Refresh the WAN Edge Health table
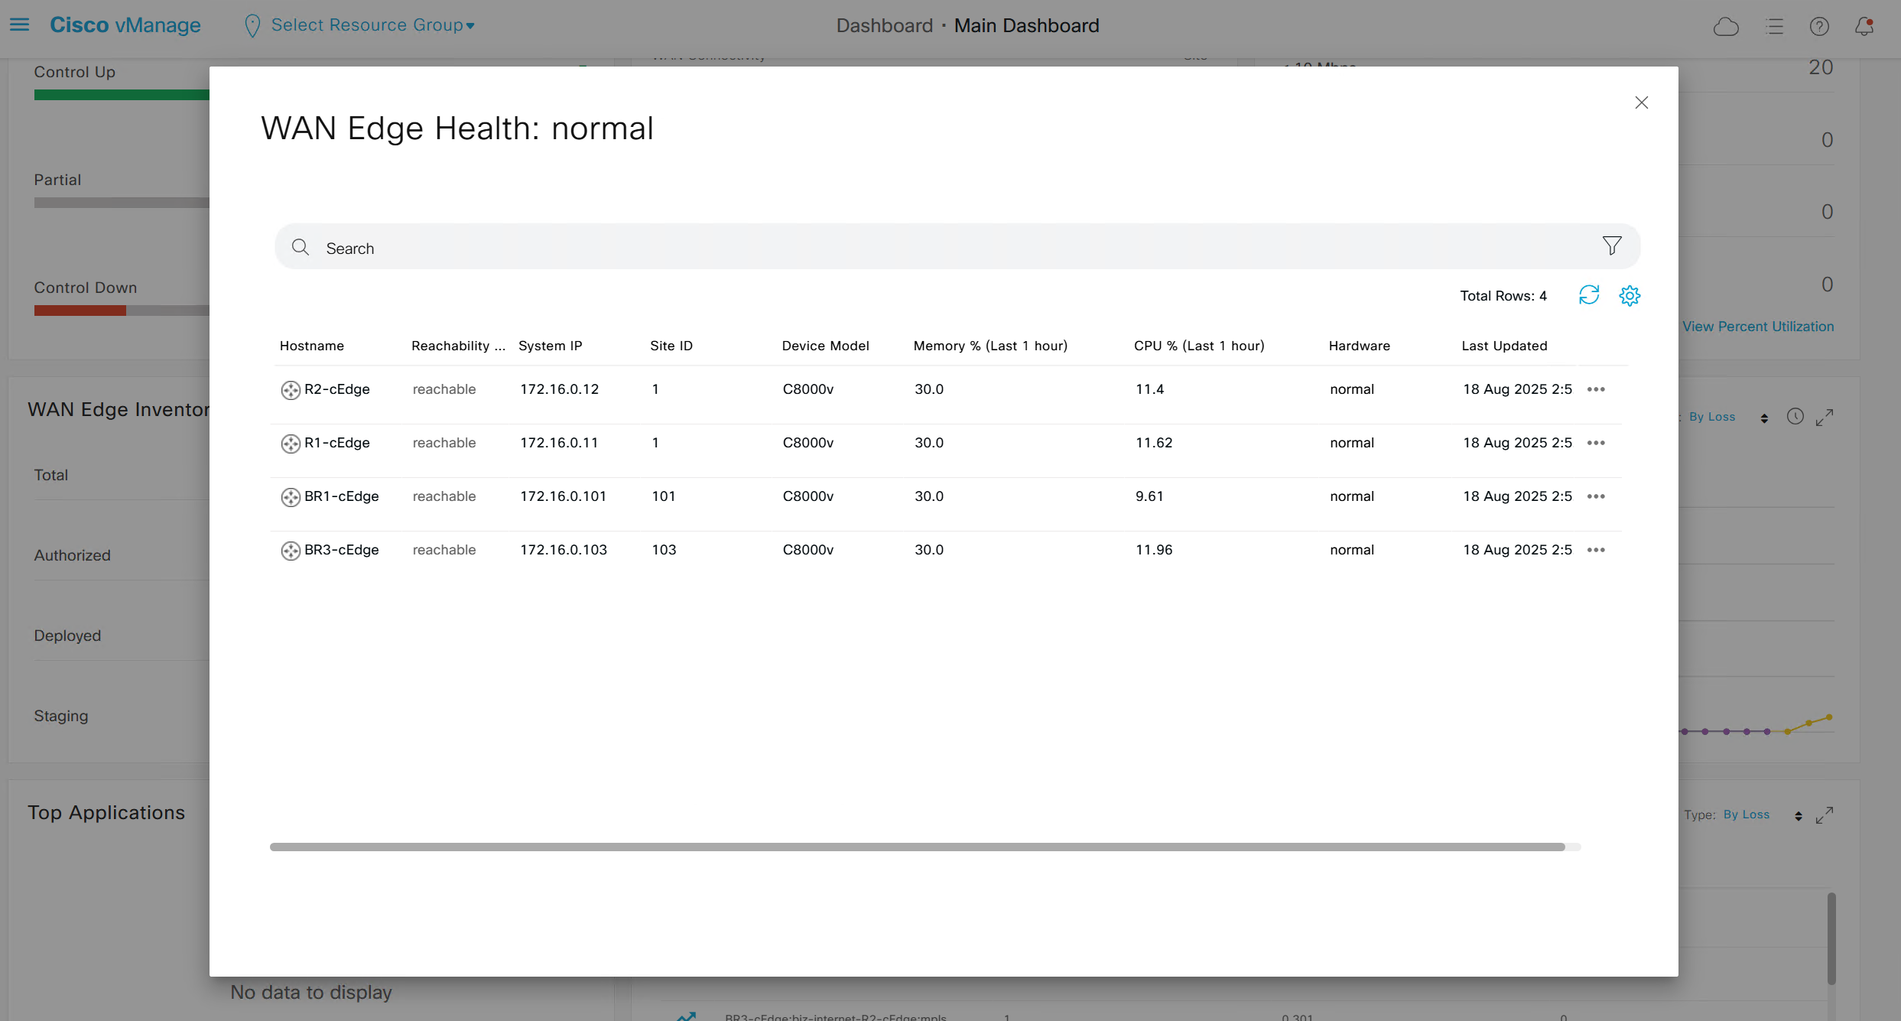Screen dimensions: 1901x1021 [1589, 295]
